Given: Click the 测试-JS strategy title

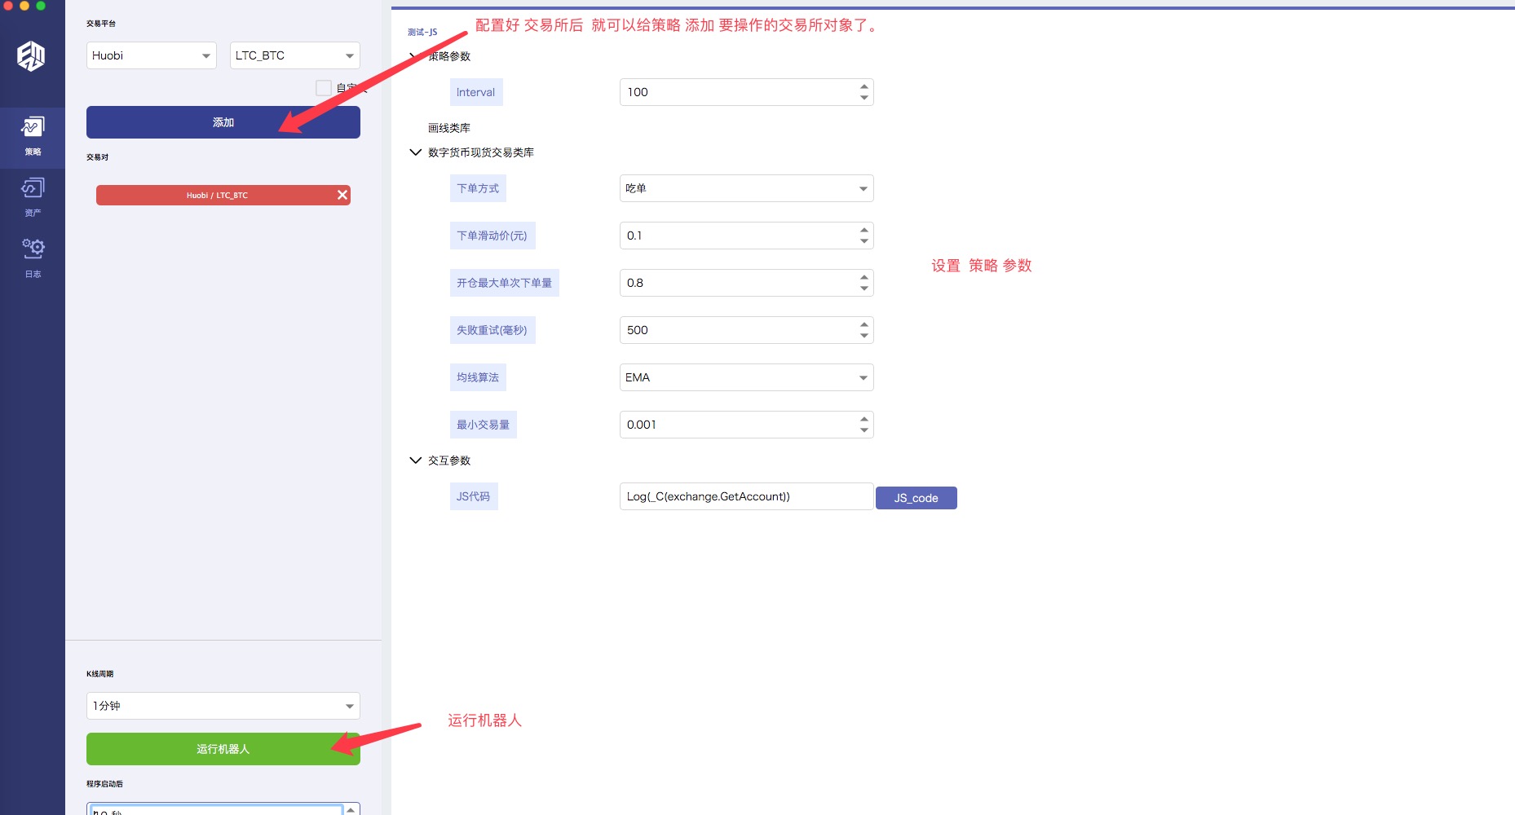Looking at the screenshot, I should point(422,33).
